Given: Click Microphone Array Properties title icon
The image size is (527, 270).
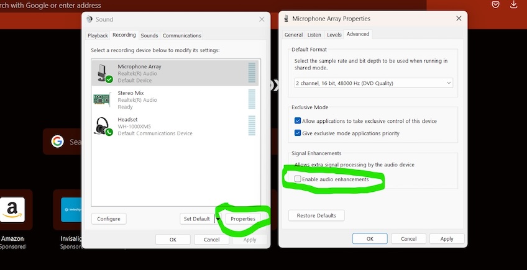Looking at the screenshot, I should [x=286, y=19].
